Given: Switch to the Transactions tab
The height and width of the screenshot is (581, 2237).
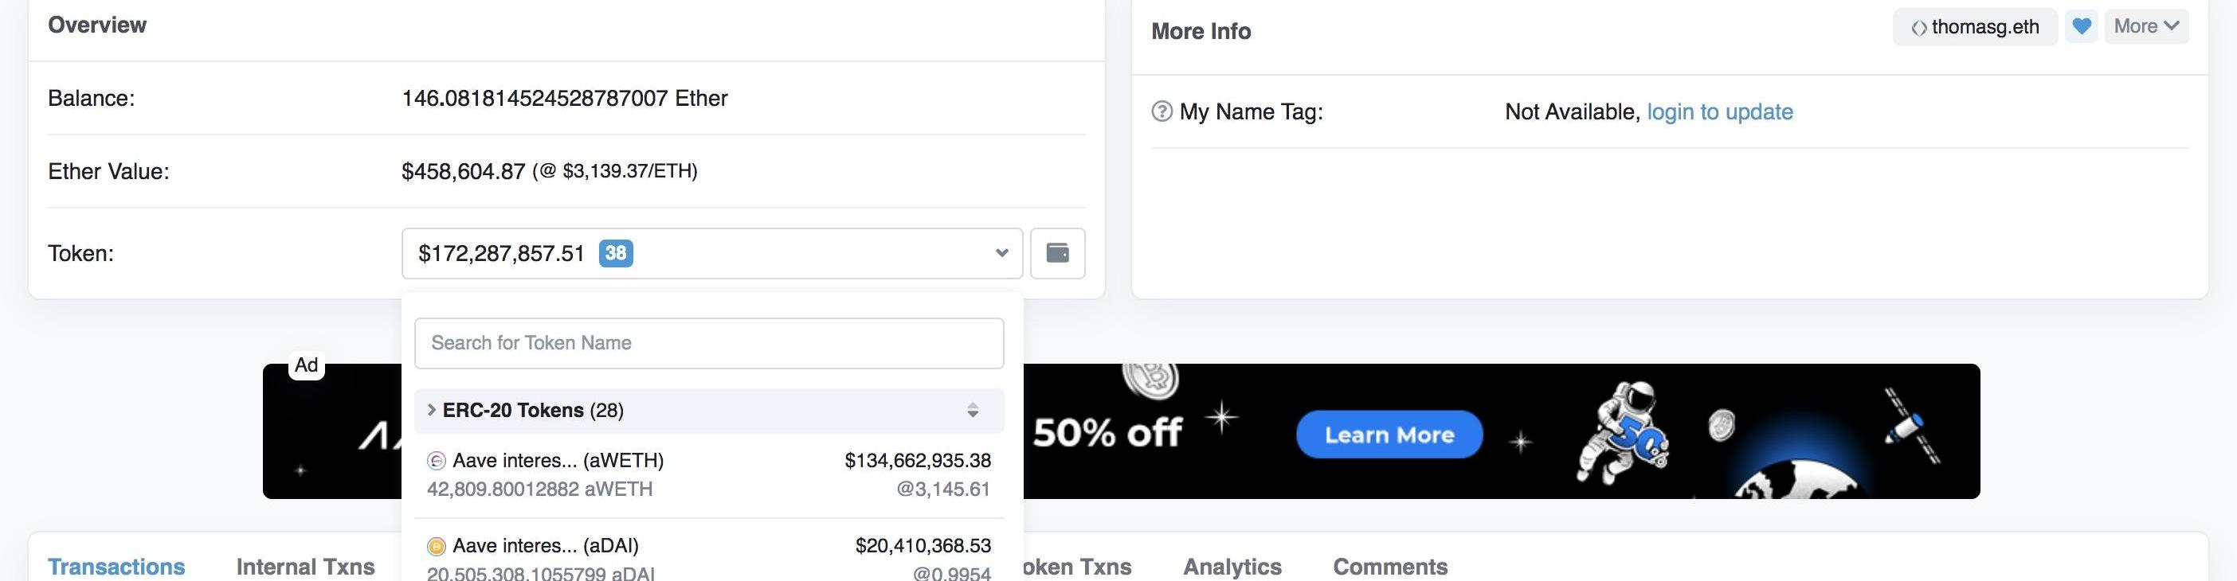Looking at the screenshot, I should tap(116, 566).
